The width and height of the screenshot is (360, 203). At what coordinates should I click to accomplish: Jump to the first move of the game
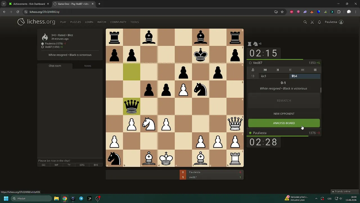tap(265, 70)
